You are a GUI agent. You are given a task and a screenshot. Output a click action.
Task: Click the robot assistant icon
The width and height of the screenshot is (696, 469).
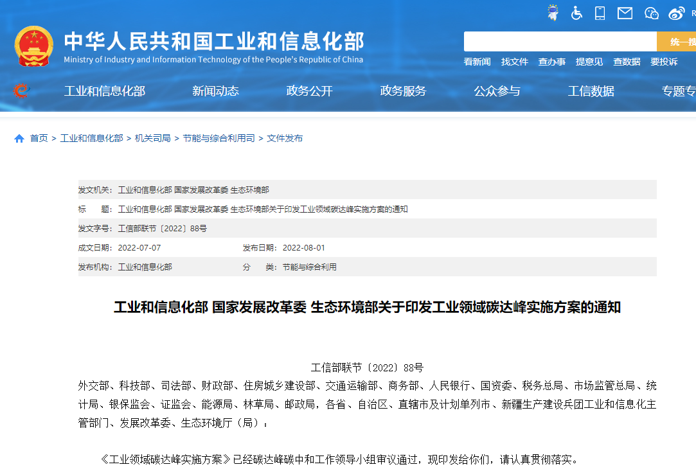point(553,13)
